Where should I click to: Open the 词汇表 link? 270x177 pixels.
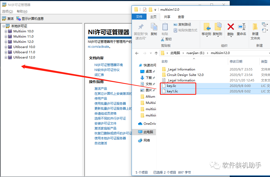coord(99,75)
